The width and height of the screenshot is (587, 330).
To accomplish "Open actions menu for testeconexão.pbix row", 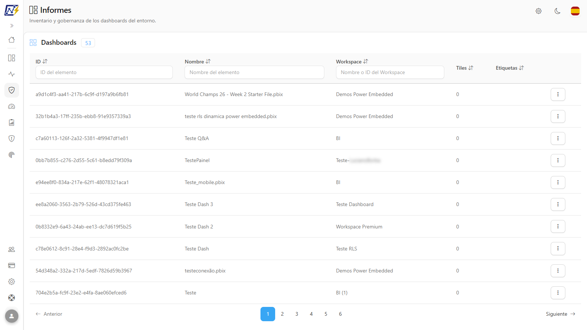I will [x=558, y=271].
